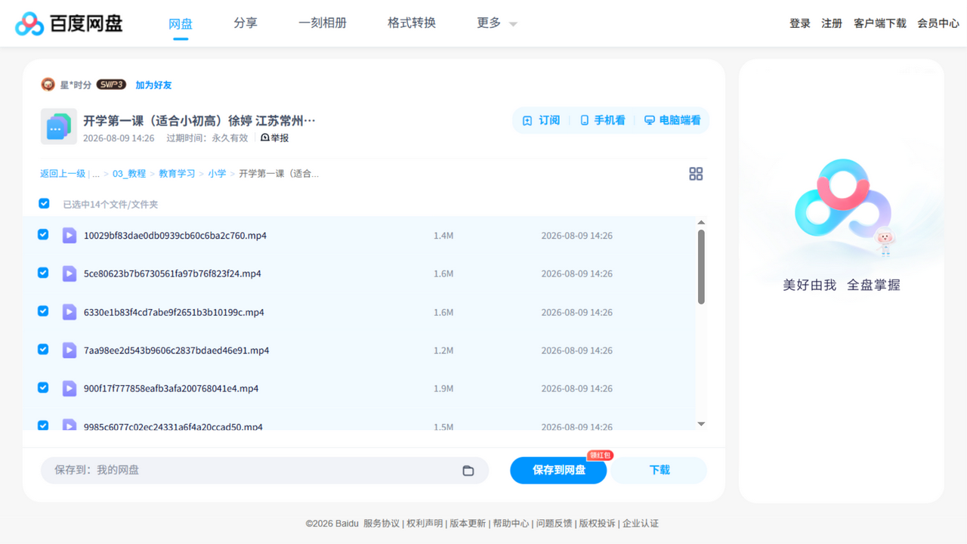Toggle the select-all files checkbox
967x544 pixels.
tap(44, 204)
